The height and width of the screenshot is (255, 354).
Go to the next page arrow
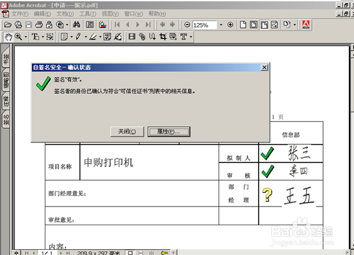coord(137,25)
